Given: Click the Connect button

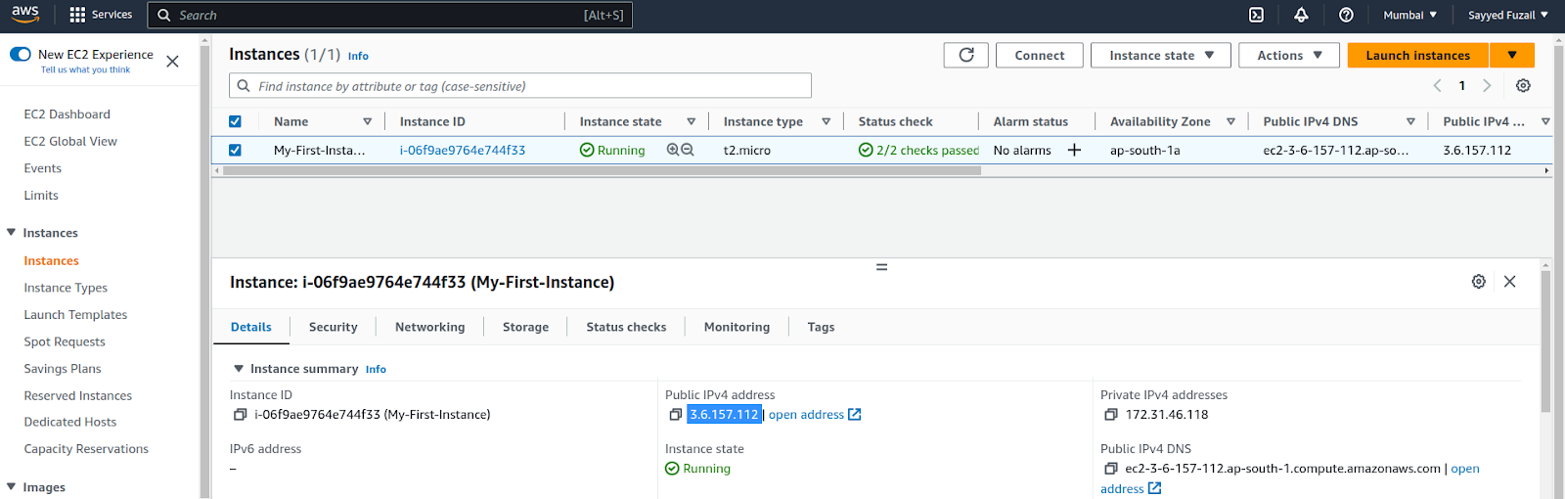Looking at the screenshot, I should [x=1040, y=55].
